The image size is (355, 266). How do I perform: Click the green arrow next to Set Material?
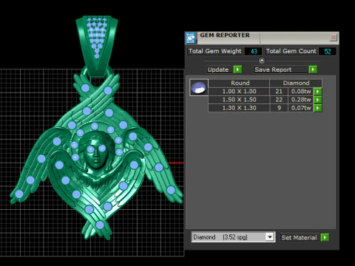[325, 237]
